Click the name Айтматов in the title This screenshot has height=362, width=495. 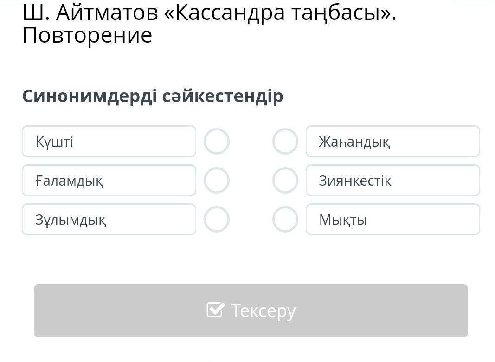click(x=107, y=14)
